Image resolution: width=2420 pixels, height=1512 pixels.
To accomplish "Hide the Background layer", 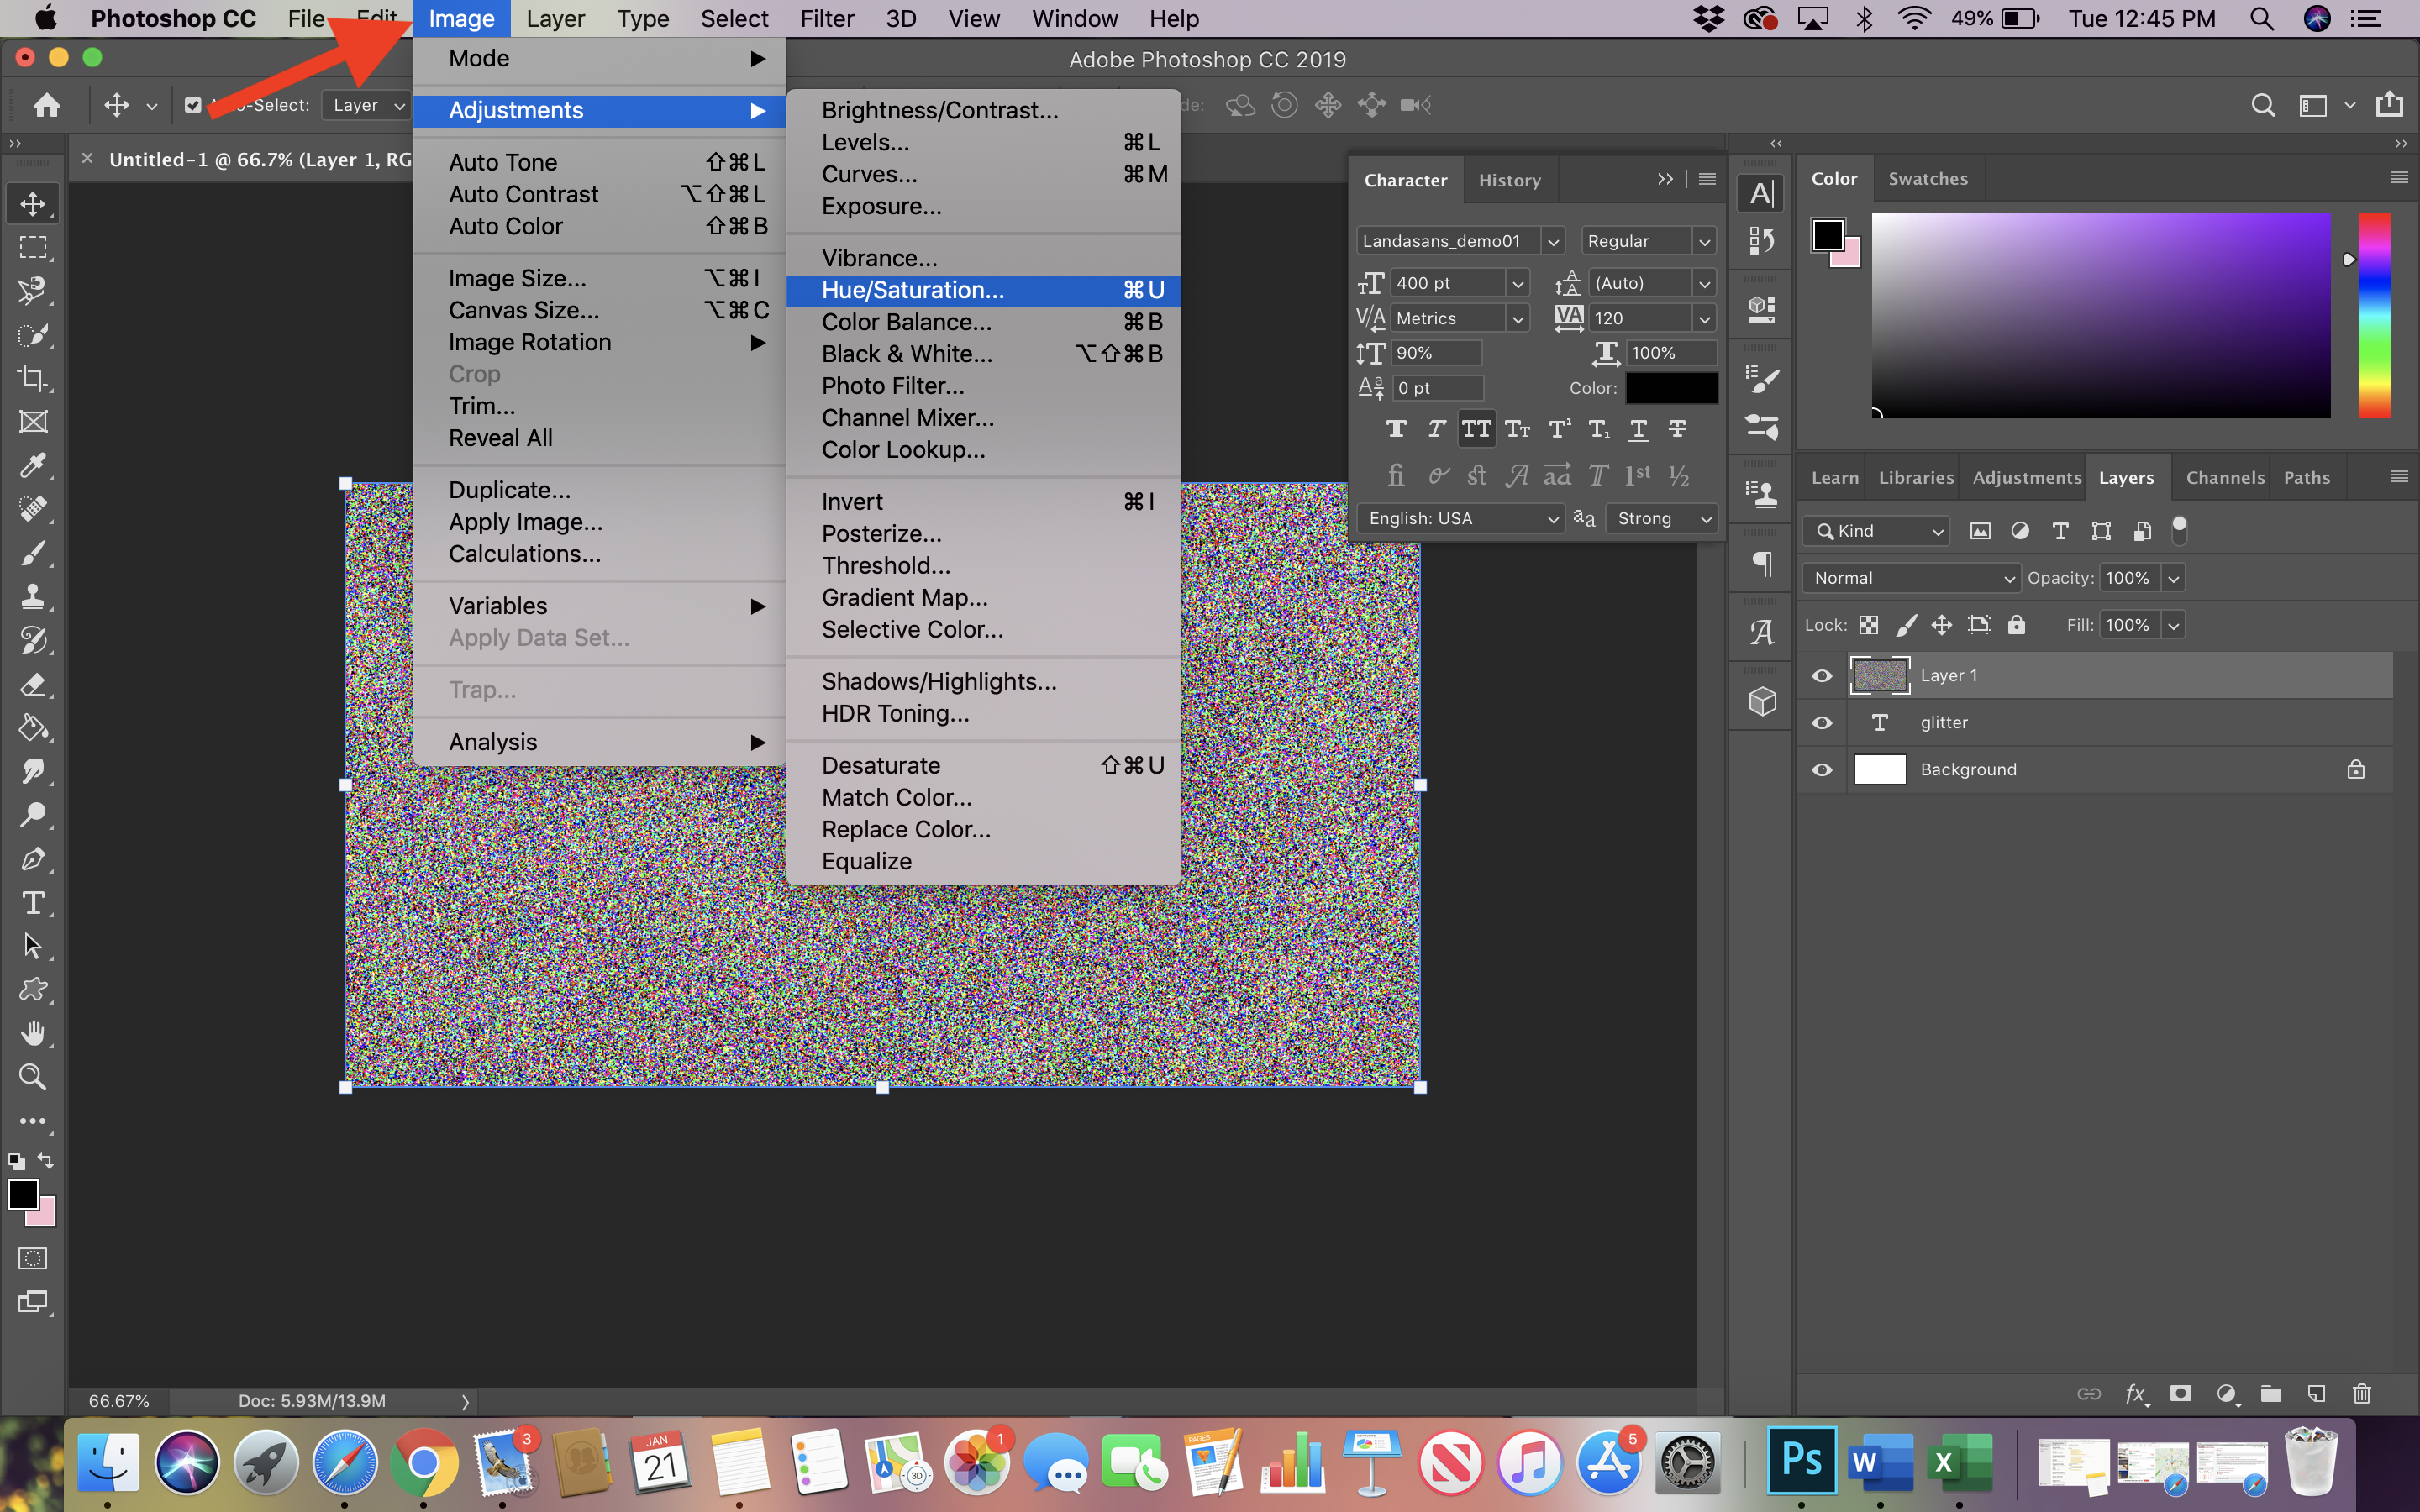I will pyautogui.click(x=1822, y=770).
